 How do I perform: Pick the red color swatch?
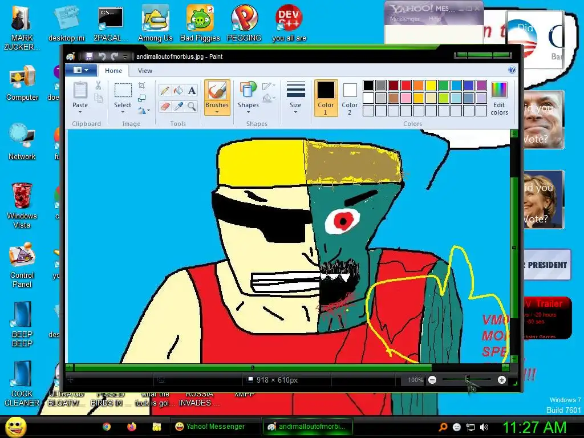coord(406,86)
